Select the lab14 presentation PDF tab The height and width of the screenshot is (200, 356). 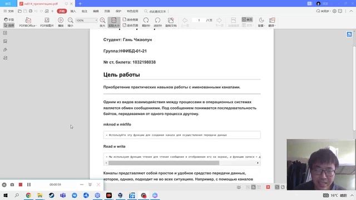coord(46,4)
